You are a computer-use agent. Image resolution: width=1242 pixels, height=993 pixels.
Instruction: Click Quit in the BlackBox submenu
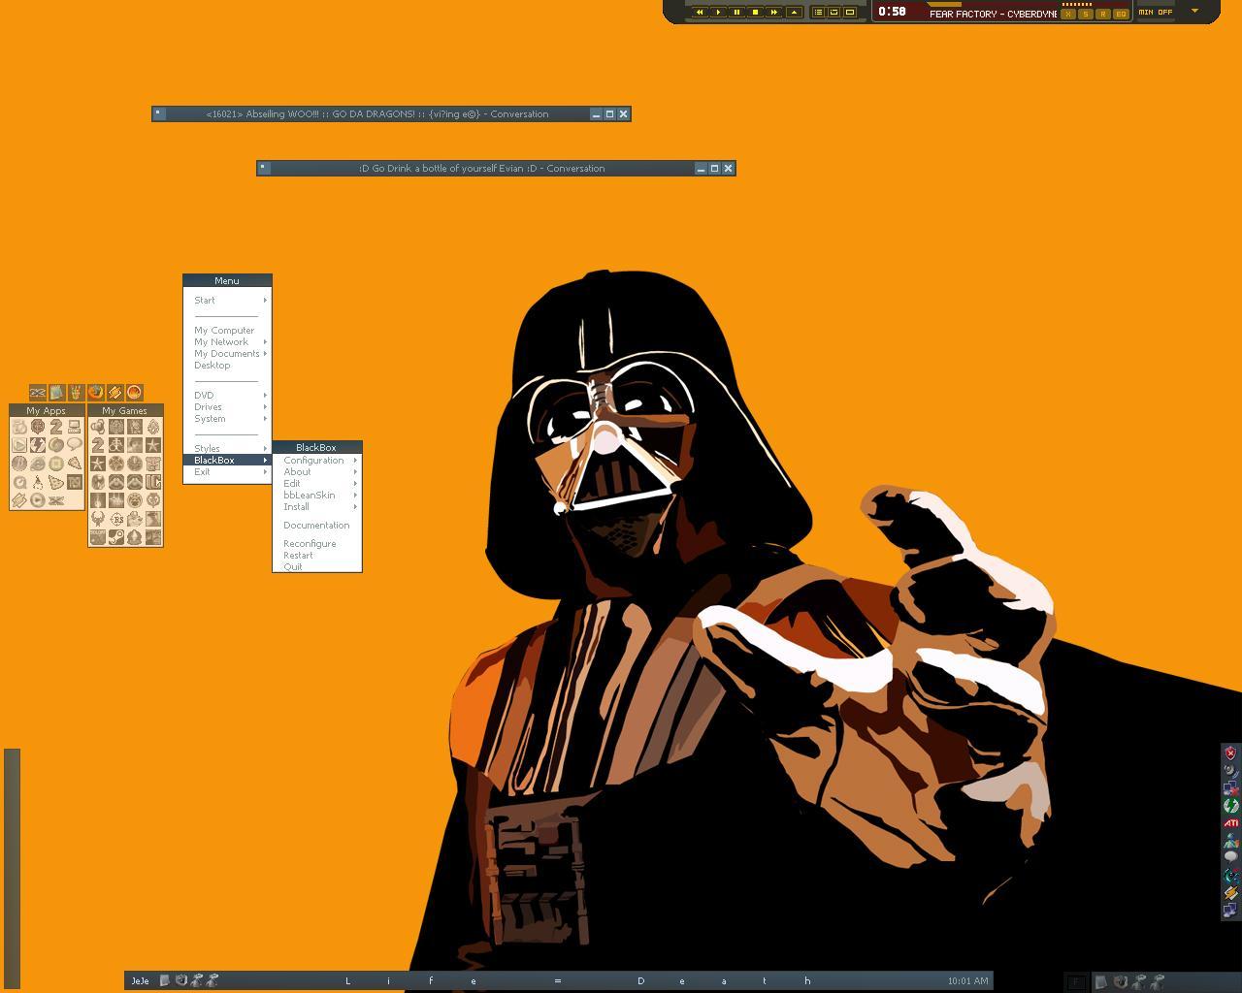pyautogui.click(x=317, y=566)
